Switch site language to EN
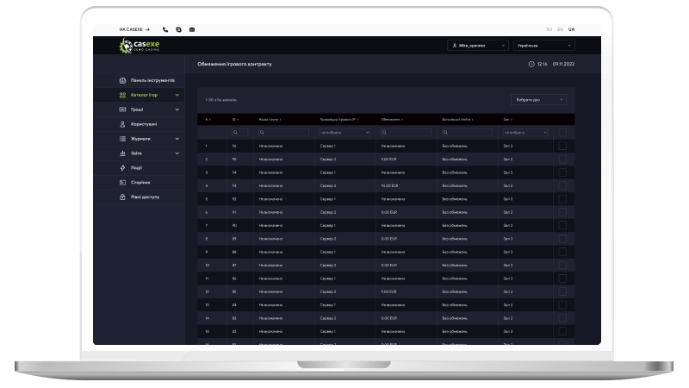Viewport: 689px width, 388px height. (561, 29)
